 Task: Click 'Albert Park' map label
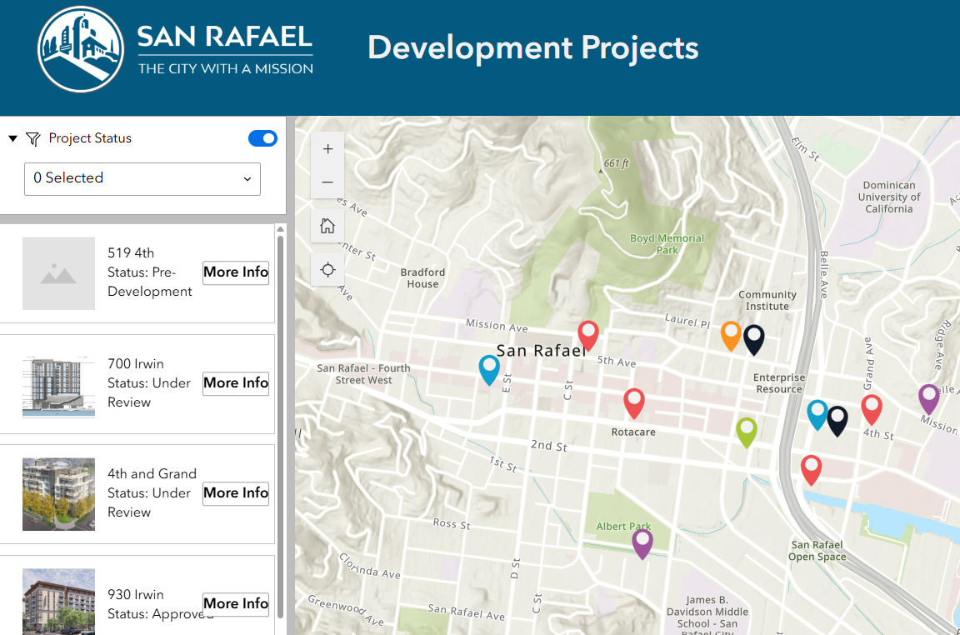pos(623,527)
